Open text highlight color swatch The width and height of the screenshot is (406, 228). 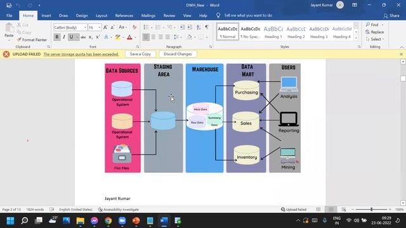coord(118,37)
